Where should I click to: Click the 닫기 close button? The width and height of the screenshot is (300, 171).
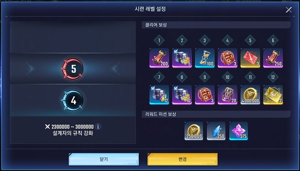coord(104,159)
